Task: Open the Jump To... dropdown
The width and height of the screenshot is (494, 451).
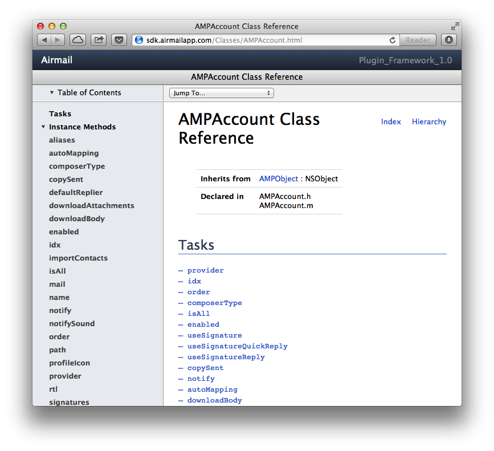Action: click(x=222, y=93)
